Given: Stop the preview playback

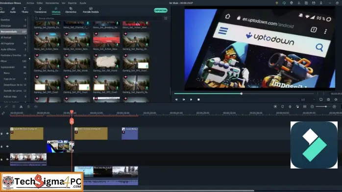Looking at the screenshot, I should (198, 99).
